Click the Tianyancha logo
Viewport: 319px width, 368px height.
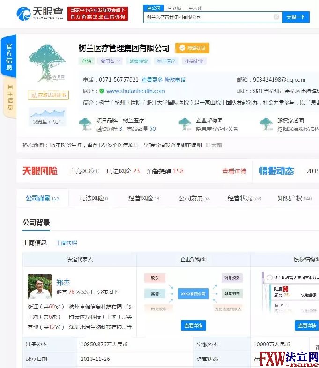[40, 13]
